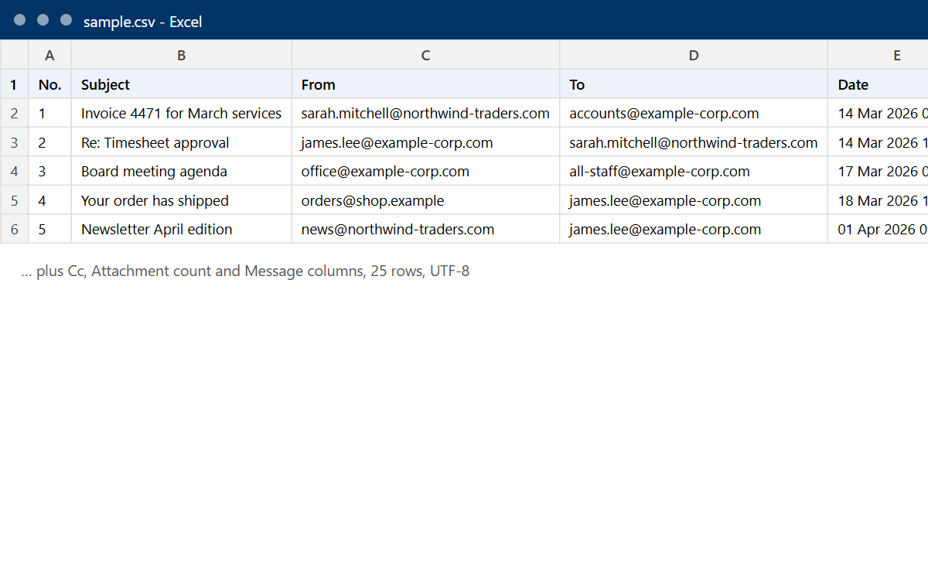Select row 1 header
Screen dimensions: 928x580
coord(14,84)
